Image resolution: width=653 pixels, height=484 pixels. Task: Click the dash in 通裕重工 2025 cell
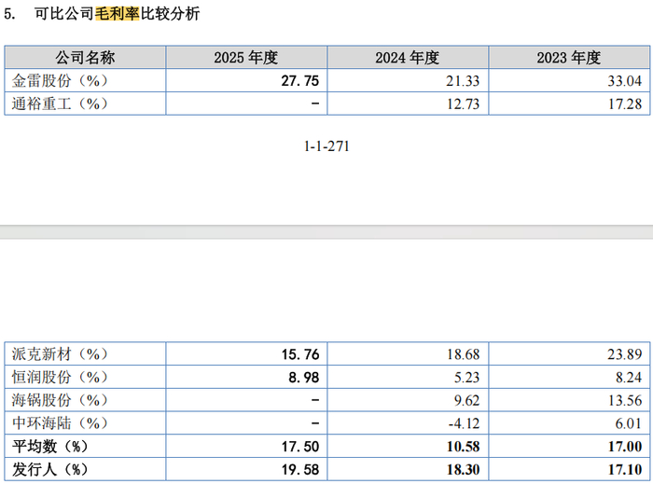coord(315,104)
